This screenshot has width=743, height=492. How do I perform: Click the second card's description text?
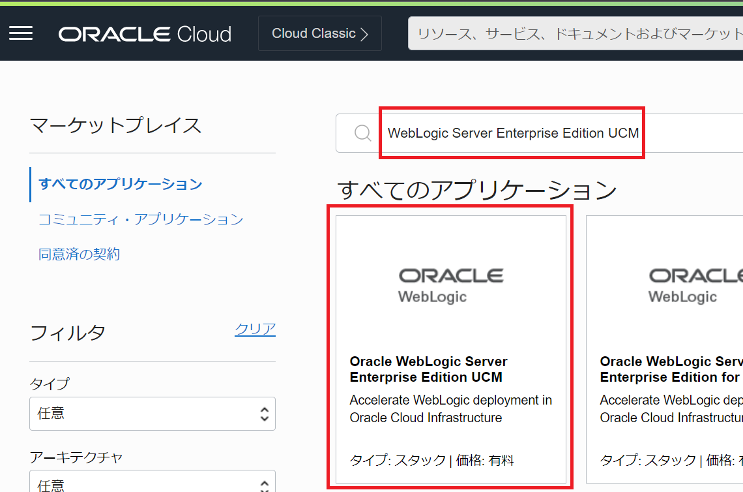pyautogui.click(x=671, y=408)
